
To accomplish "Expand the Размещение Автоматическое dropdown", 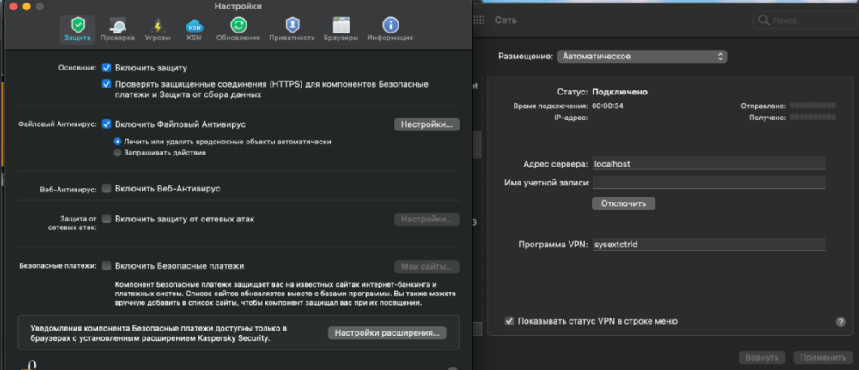I will [x=641, y=57].
